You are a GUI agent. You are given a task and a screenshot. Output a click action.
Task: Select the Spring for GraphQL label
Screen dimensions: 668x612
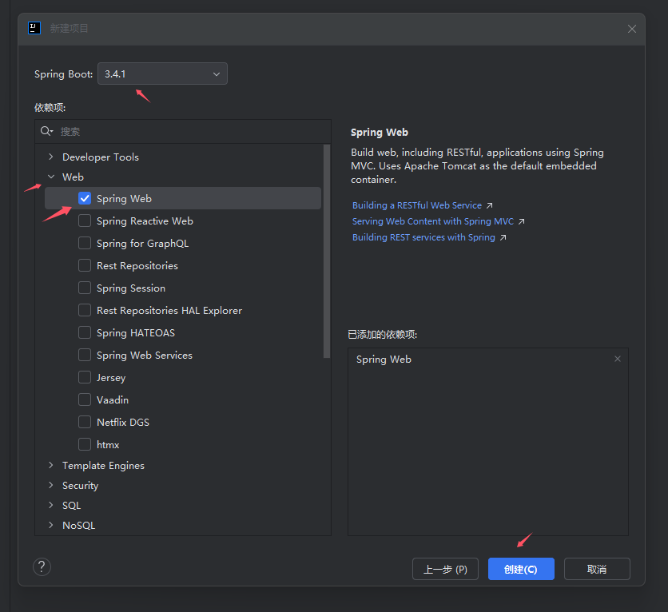pyautogui.click(x=143, y=243)
